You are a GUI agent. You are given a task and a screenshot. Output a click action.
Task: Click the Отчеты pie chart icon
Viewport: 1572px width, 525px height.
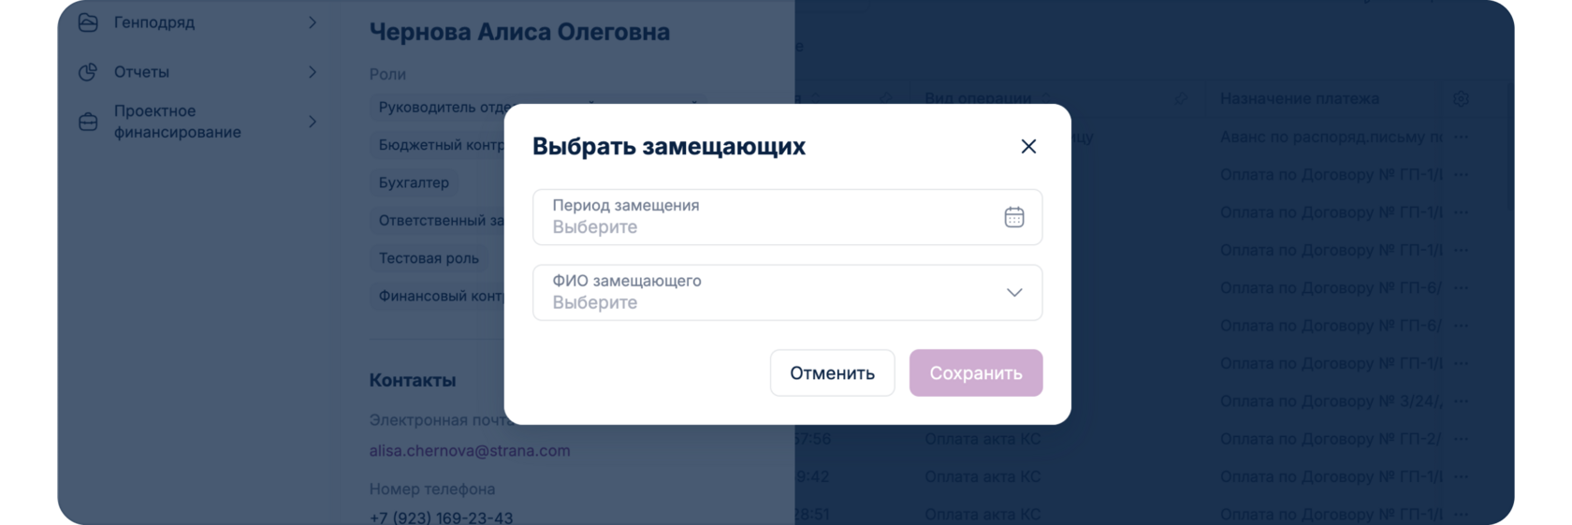pyautogui.click(x=88, y=72)
